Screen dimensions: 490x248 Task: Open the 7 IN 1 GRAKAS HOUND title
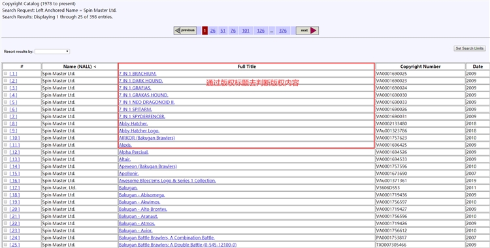pos(144,95)
